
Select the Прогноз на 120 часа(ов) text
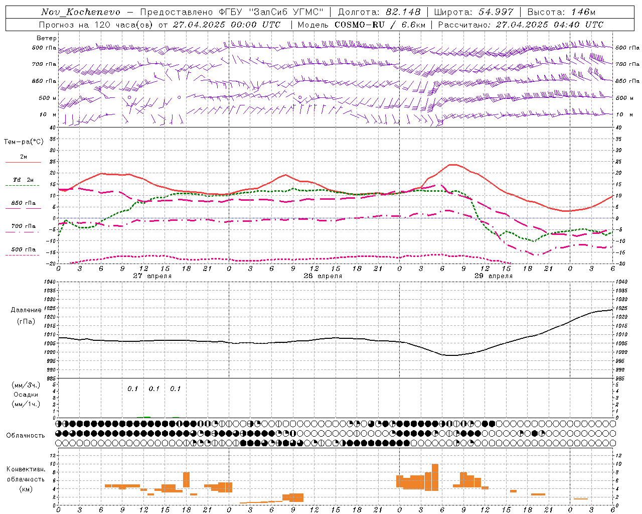(x=96, y=25)
